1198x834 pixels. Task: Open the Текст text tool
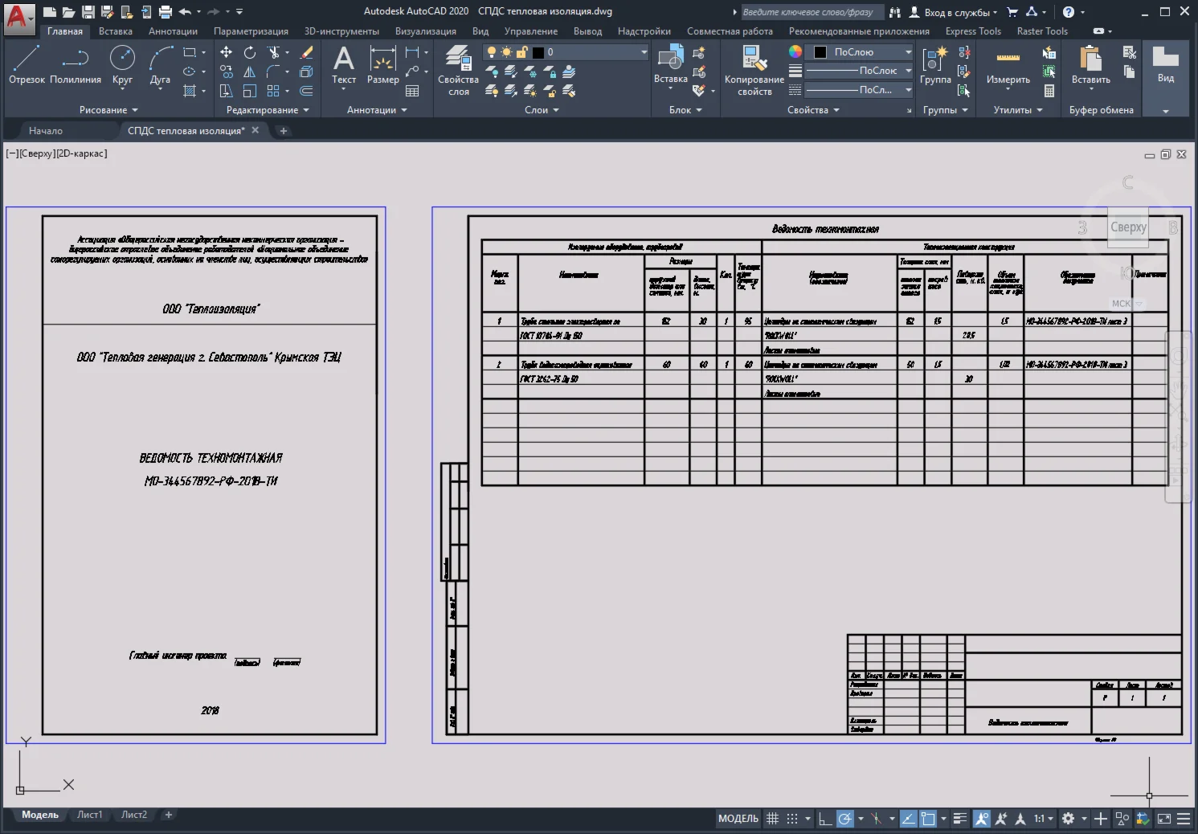(x=344, y=64)
